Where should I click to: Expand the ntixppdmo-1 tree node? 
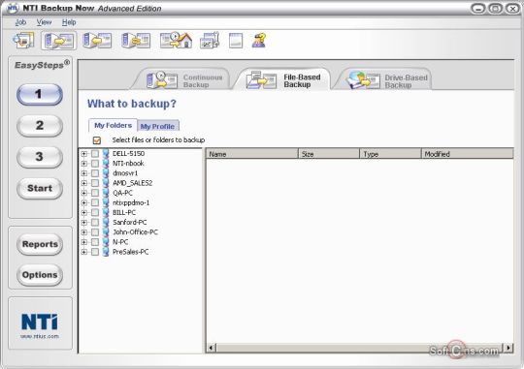click(x=84, y=202)
